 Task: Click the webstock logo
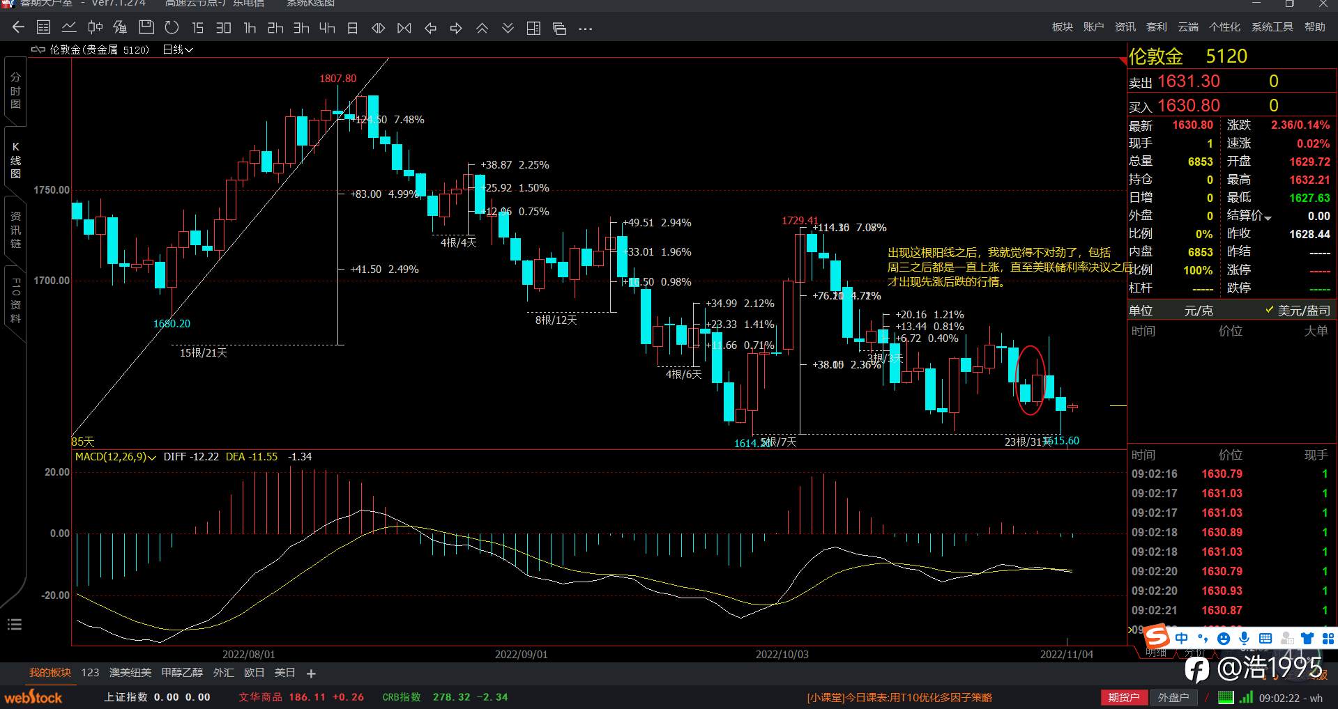pyautogui.click(x=33, y=697)
